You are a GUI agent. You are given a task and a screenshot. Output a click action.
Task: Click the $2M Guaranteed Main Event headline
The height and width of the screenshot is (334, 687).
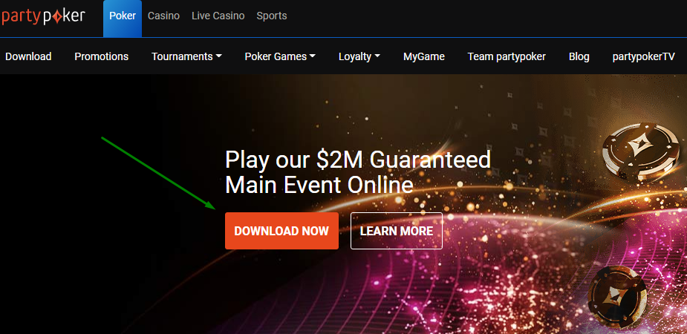(x=358, y=172)
